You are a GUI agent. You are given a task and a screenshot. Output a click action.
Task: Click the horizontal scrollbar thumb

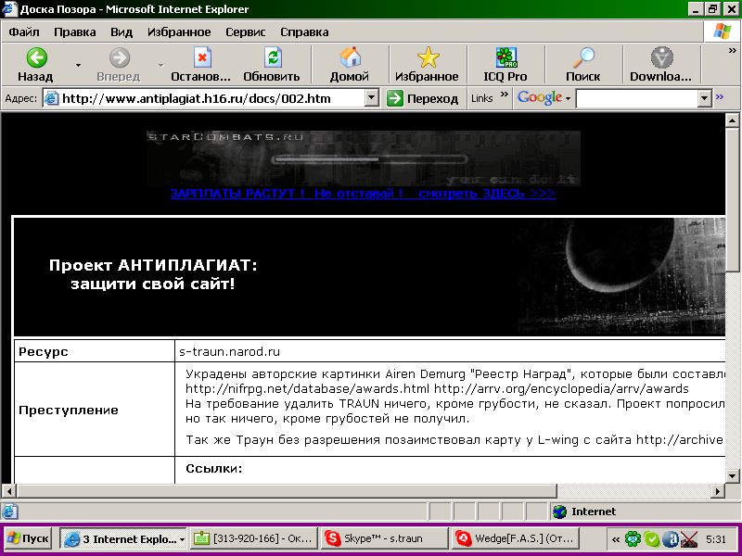287,491
